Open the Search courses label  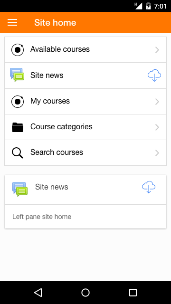pos(57,152)
